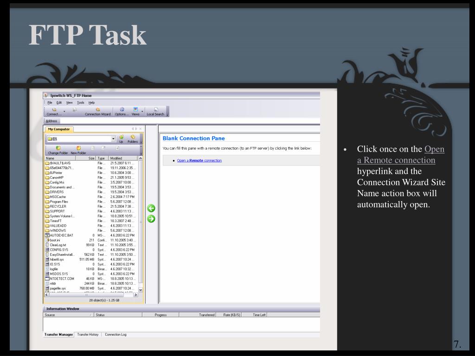Image resolution: width=475 pixels, height=356 pixels.
Task: Click the horizontal scrollbar left arrow
Action: [x=47, y=294]
